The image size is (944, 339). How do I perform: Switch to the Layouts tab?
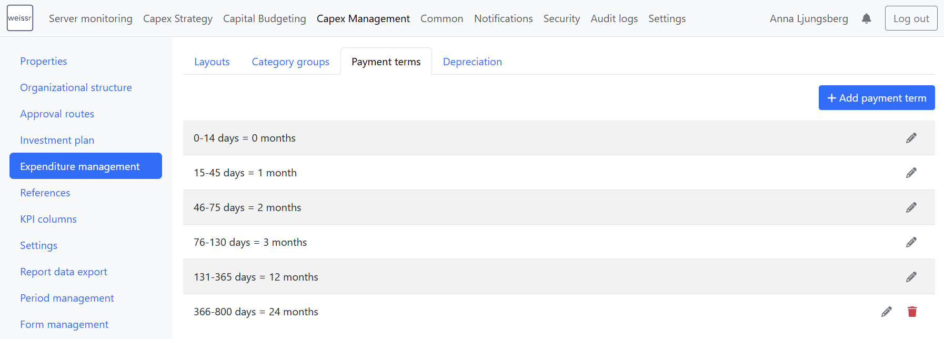(212, 62)
